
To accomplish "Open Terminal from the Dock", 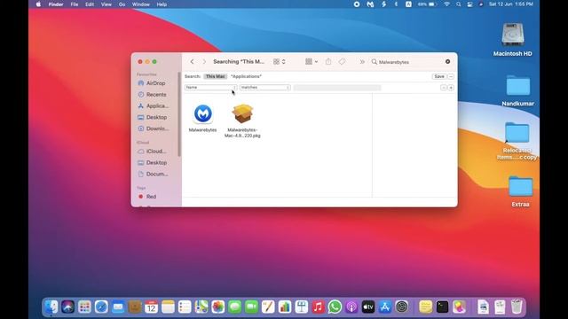I will tap(442, 307).
